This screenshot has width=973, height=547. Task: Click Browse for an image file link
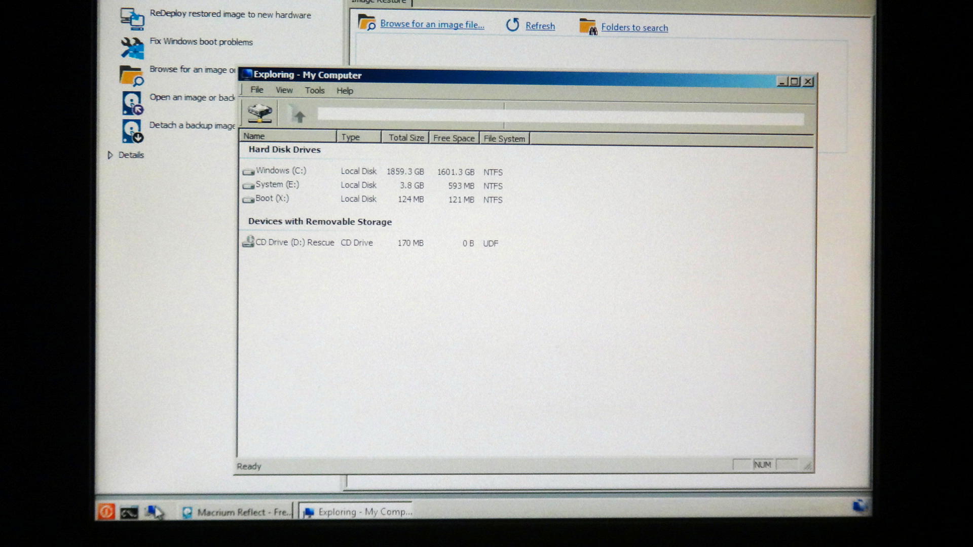(432, 24)
